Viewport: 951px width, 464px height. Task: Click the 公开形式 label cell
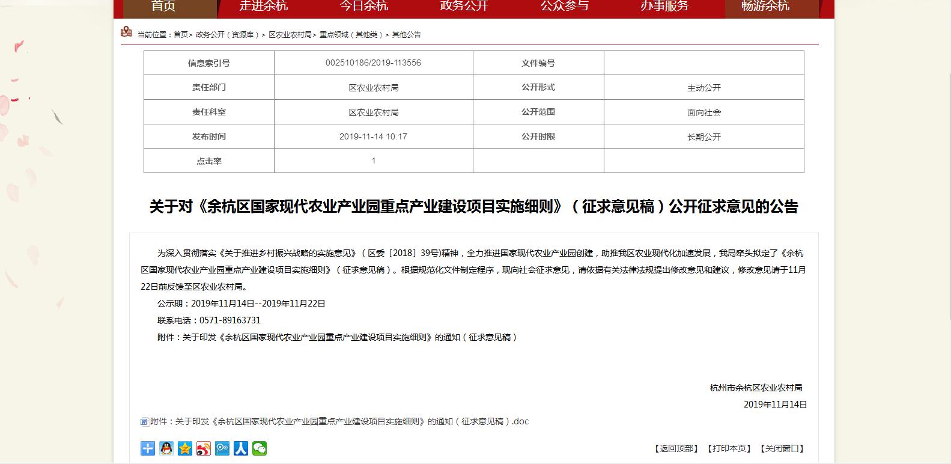click(x=538, y=87)
